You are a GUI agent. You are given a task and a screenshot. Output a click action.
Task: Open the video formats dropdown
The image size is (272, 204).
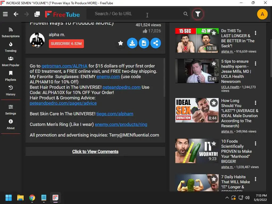tap(144, 43)
